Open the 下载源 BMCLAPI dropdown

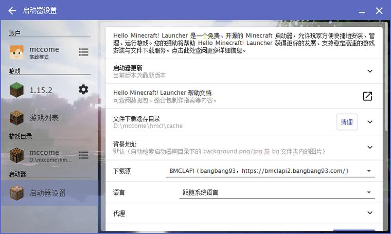(x=270, y=171)
